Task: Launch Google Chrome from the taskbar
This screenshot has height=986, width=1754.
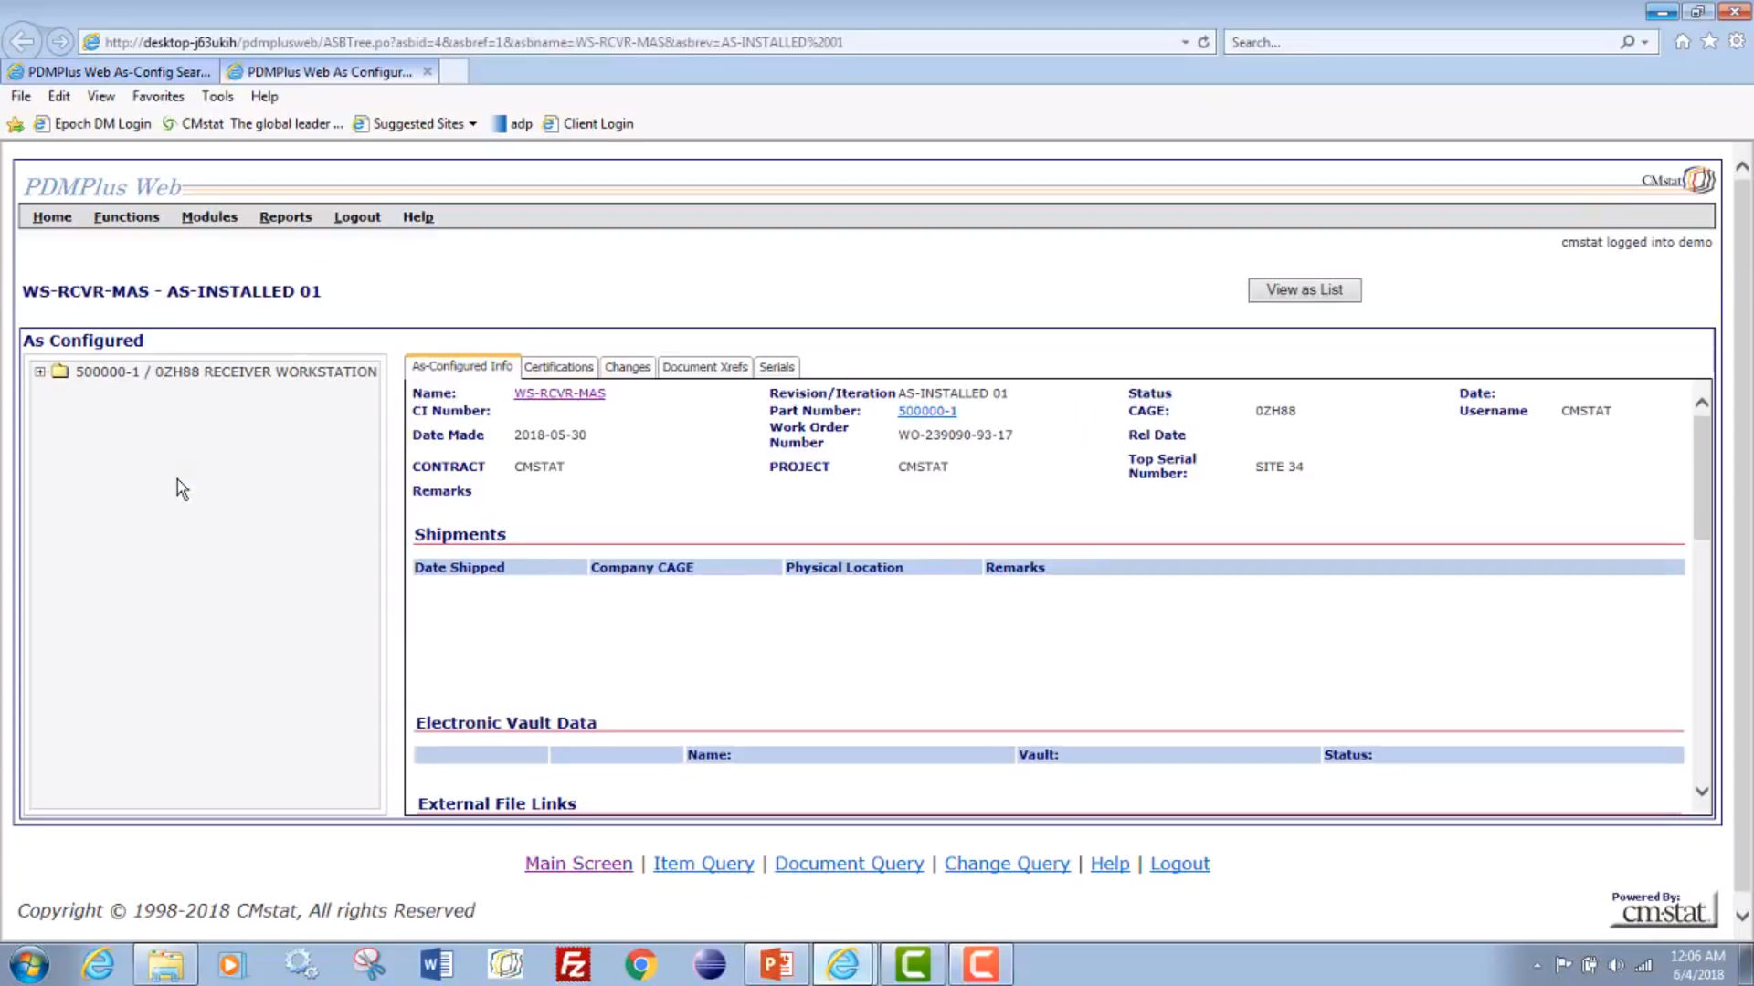Action: click(641, 963)
